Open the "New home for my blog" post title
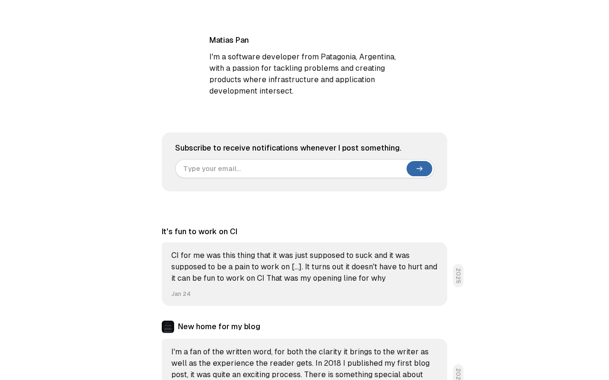Viewport: 609px width, 380px height. pos(219,327)
